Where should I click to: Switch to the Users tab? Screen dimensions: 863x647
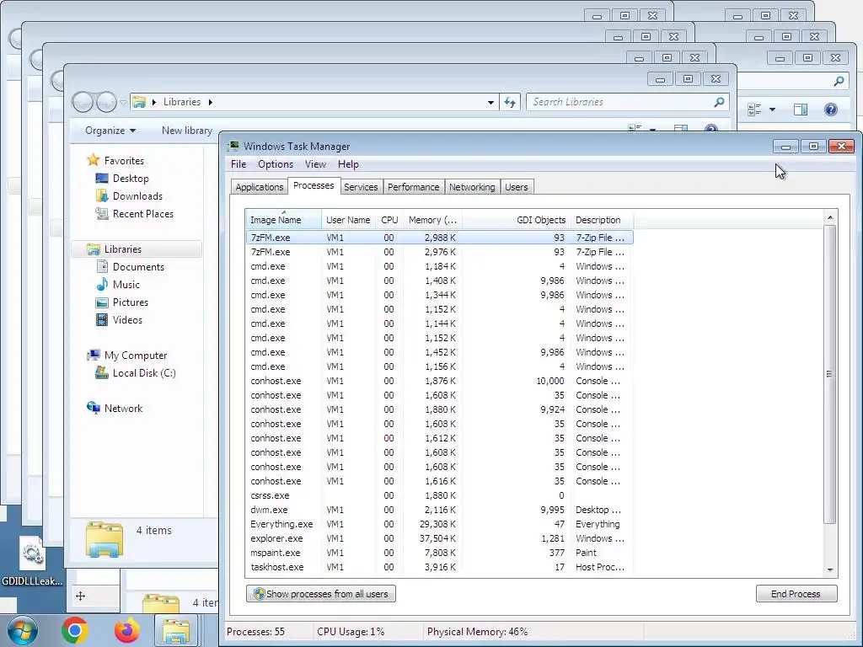517,187
